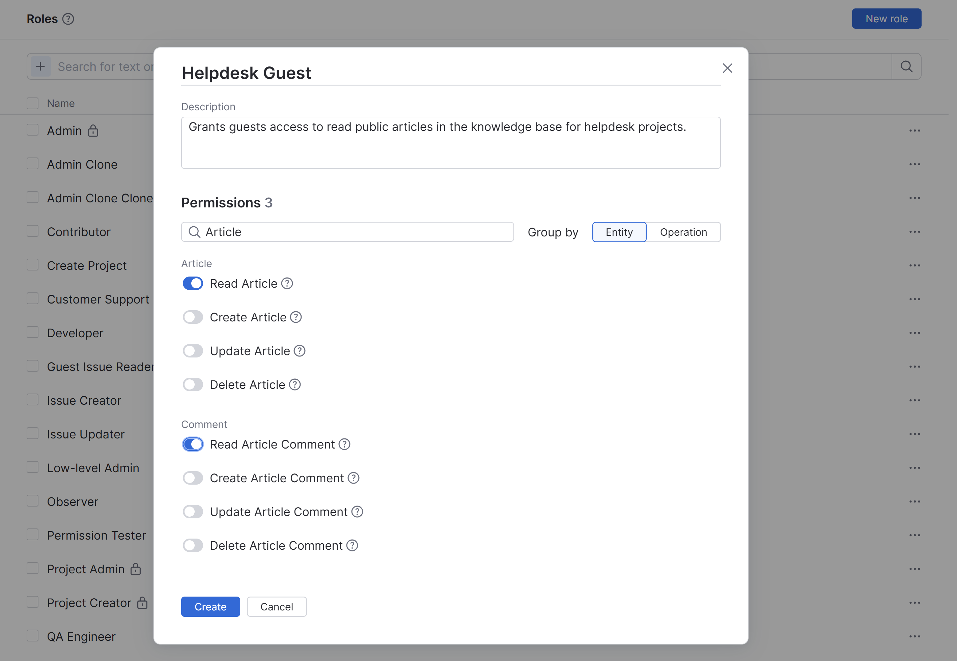The image size is (957, 661).
Task: Open the three-dot menu for Issue Updater row
Action: (x=915, y=434)
